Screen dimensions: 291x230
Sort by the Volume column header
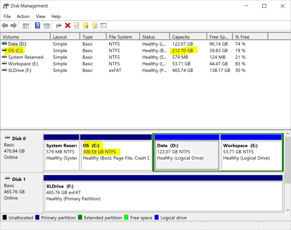(x=25, y=37)
